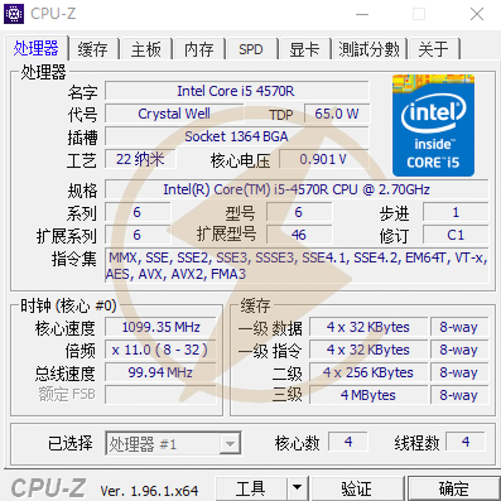Screen dimensions: 501x501
Task: Close the CPU-Z window
Action: [x=477, y=14]
